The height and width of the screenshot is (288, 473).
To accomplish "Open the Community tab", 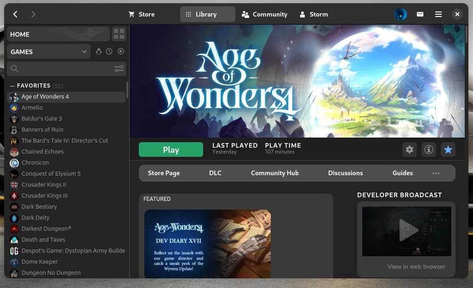I will [265, 14].
